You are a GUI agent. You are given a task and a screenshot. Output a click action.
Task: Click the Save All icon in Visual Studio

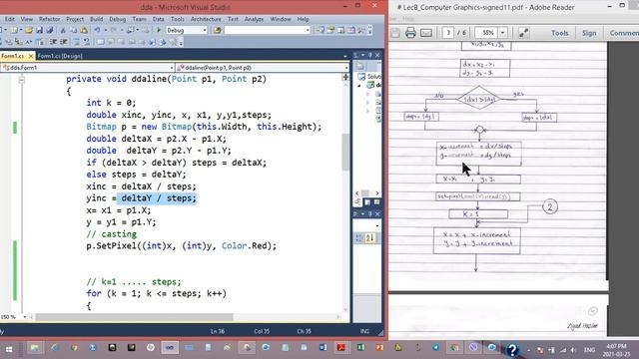[49, 30]
